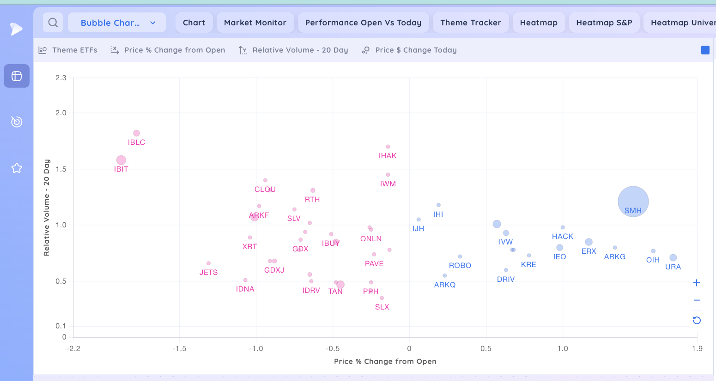
Task: Open the dashboard layout sidebar icon
Action: 17,76
